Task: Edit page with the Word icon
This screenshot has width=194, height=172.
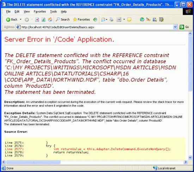Action: pos(119,19)
